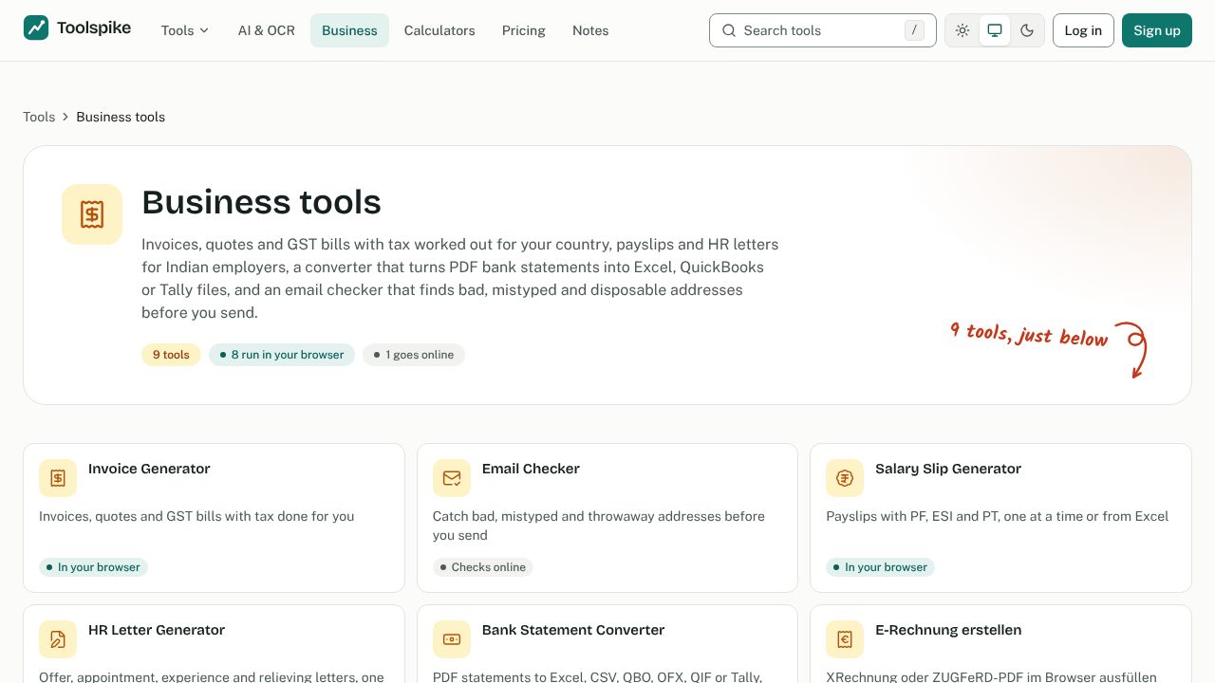This screenshot has width=1215, height=683.
Task: Click the Sign up button
Action: pos(1157,30)
